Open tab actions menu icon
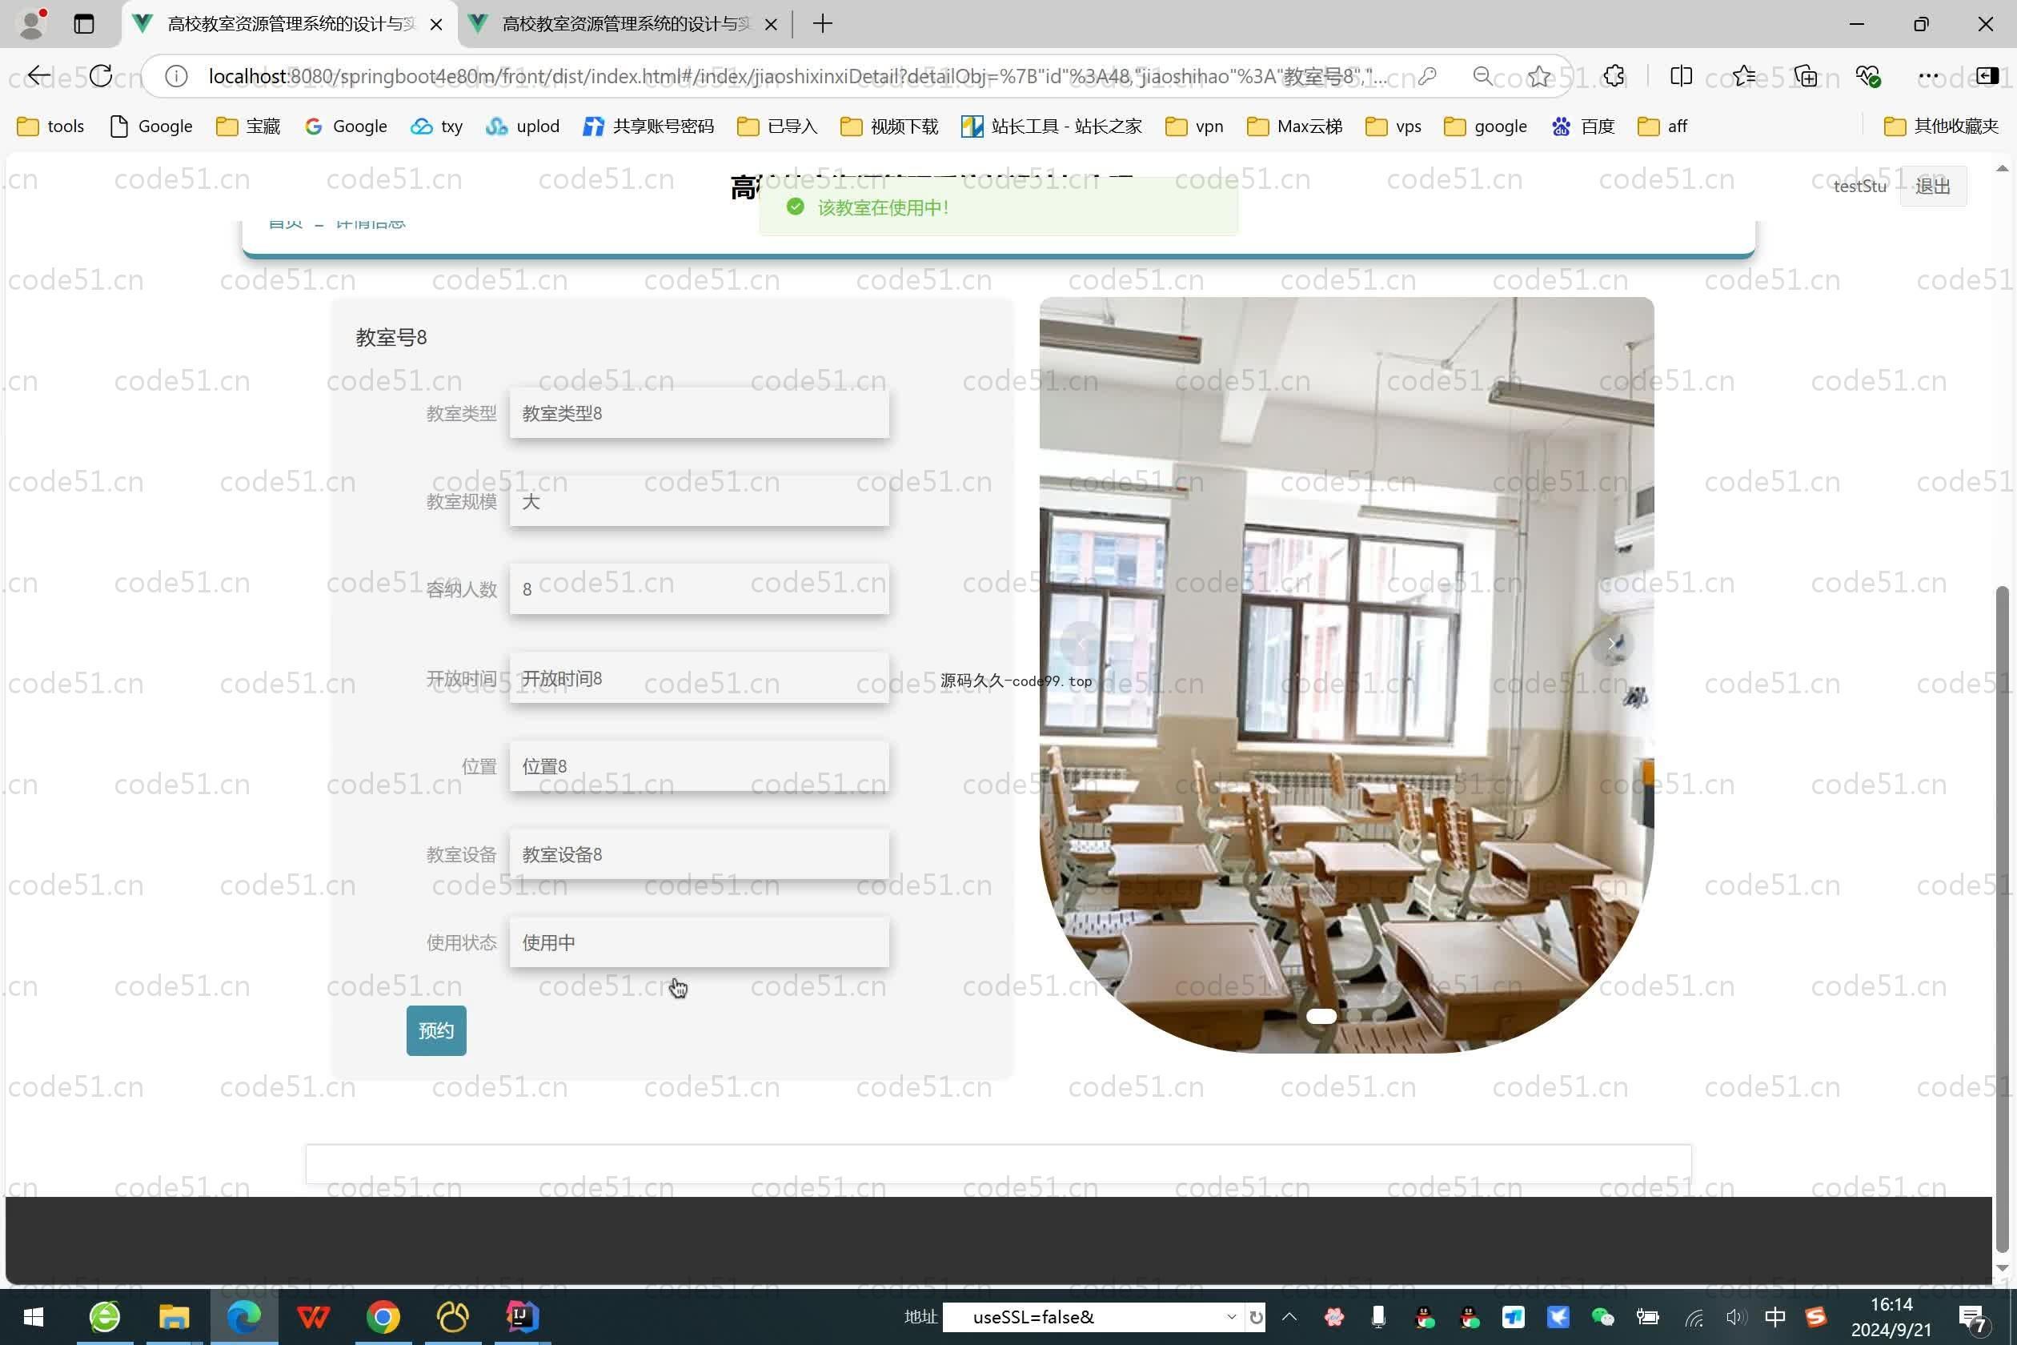The image size is (2017, 1345). [83, 24]
